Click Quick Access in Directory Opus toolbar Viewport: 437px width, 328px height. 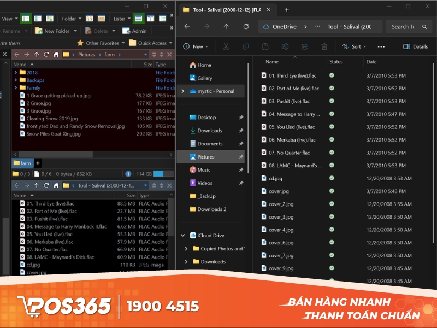point(151,43)
